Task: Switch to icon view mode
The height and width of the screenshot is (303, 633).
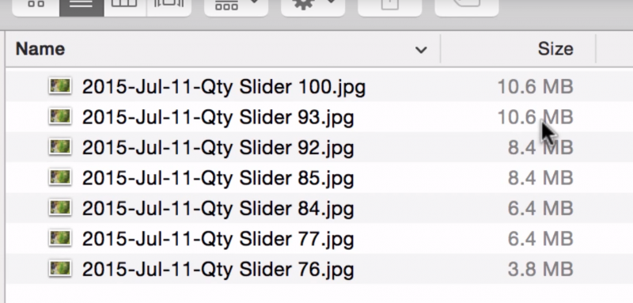Action: [x=36, y=6]
